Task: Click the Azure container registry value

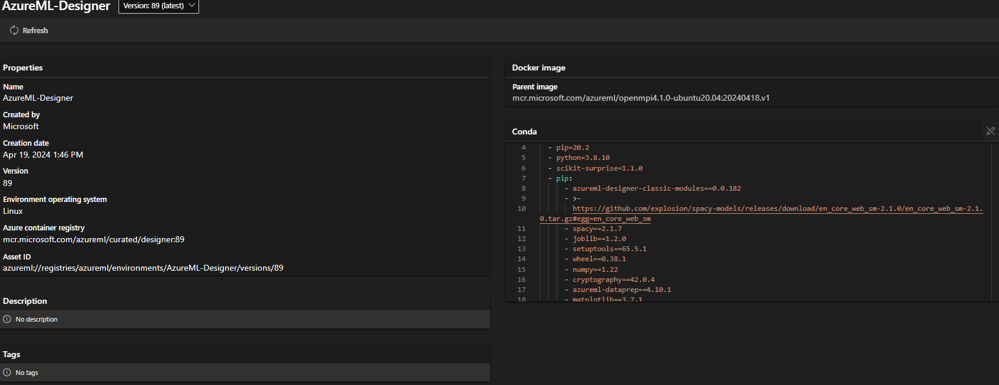Action: coord(94,239)
